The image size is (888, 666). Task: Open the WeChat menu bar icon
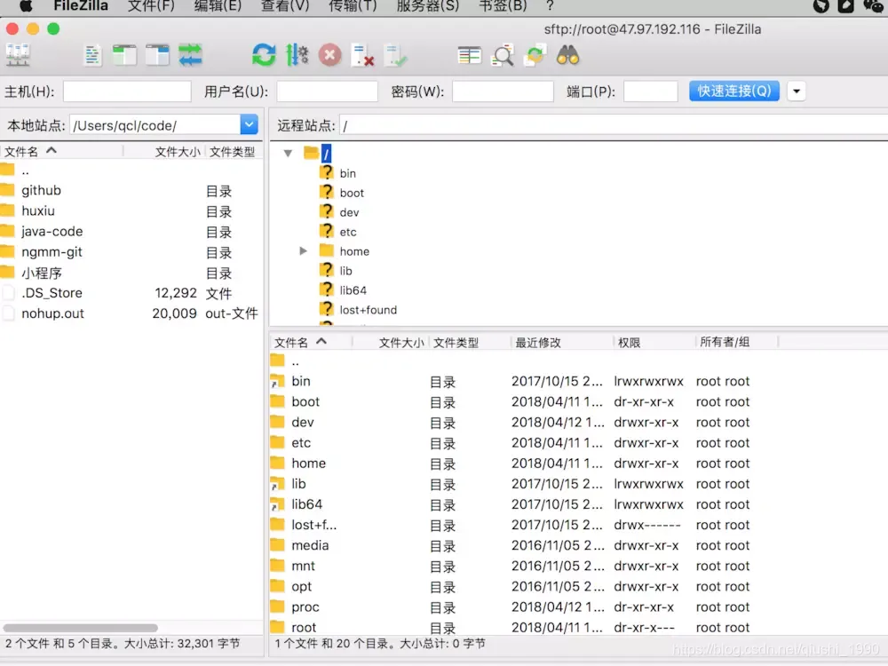[873, 5]
